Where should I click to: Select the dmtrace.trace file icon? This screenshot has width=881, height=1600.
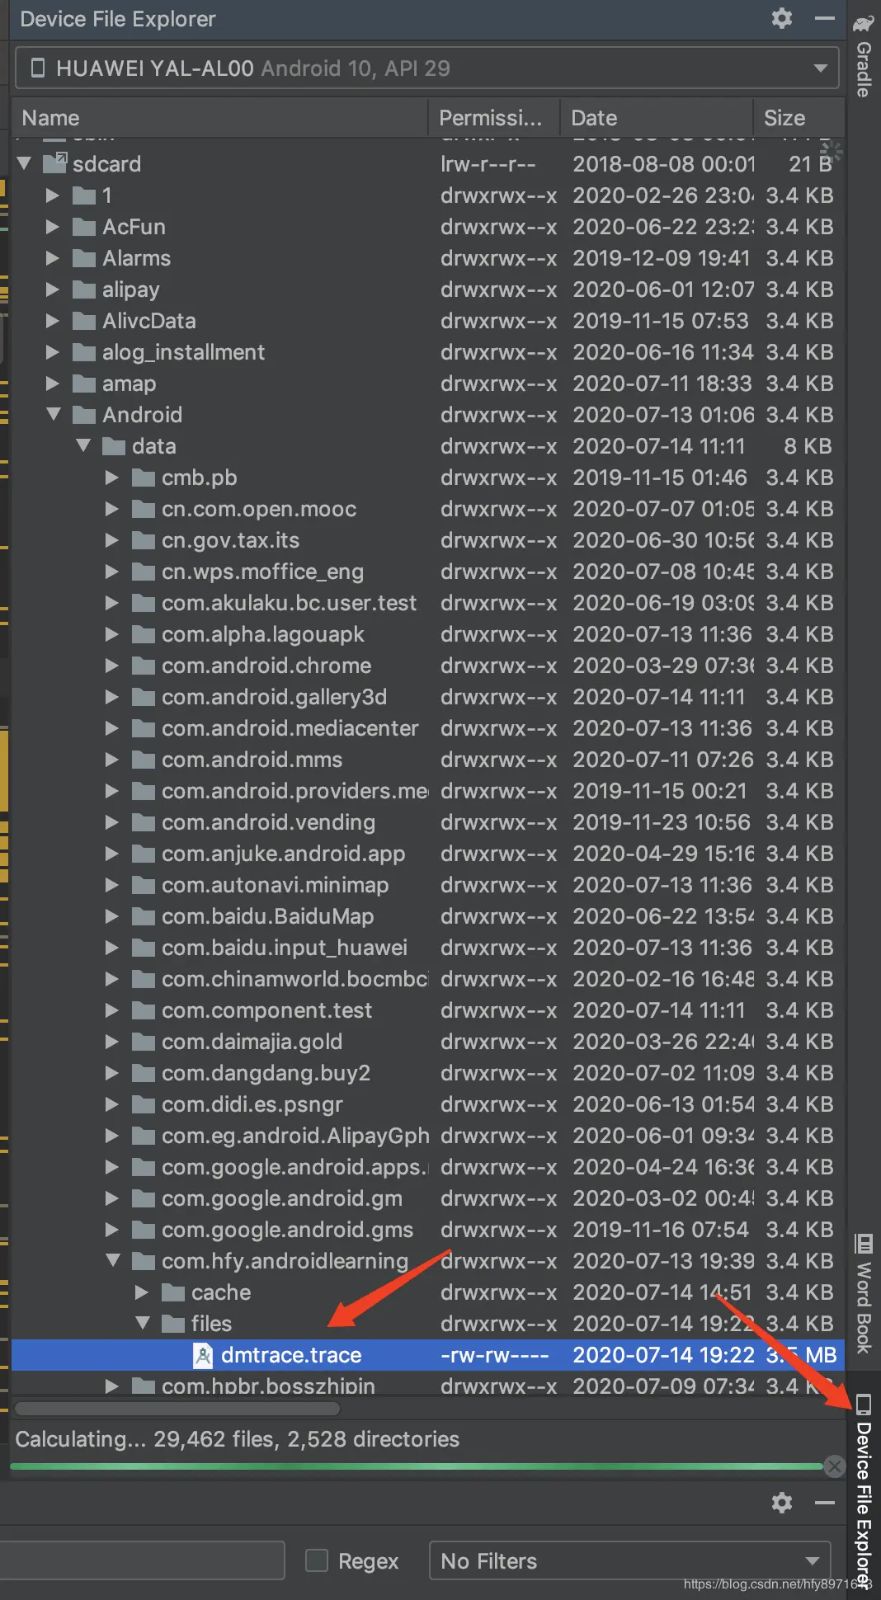203,1355
